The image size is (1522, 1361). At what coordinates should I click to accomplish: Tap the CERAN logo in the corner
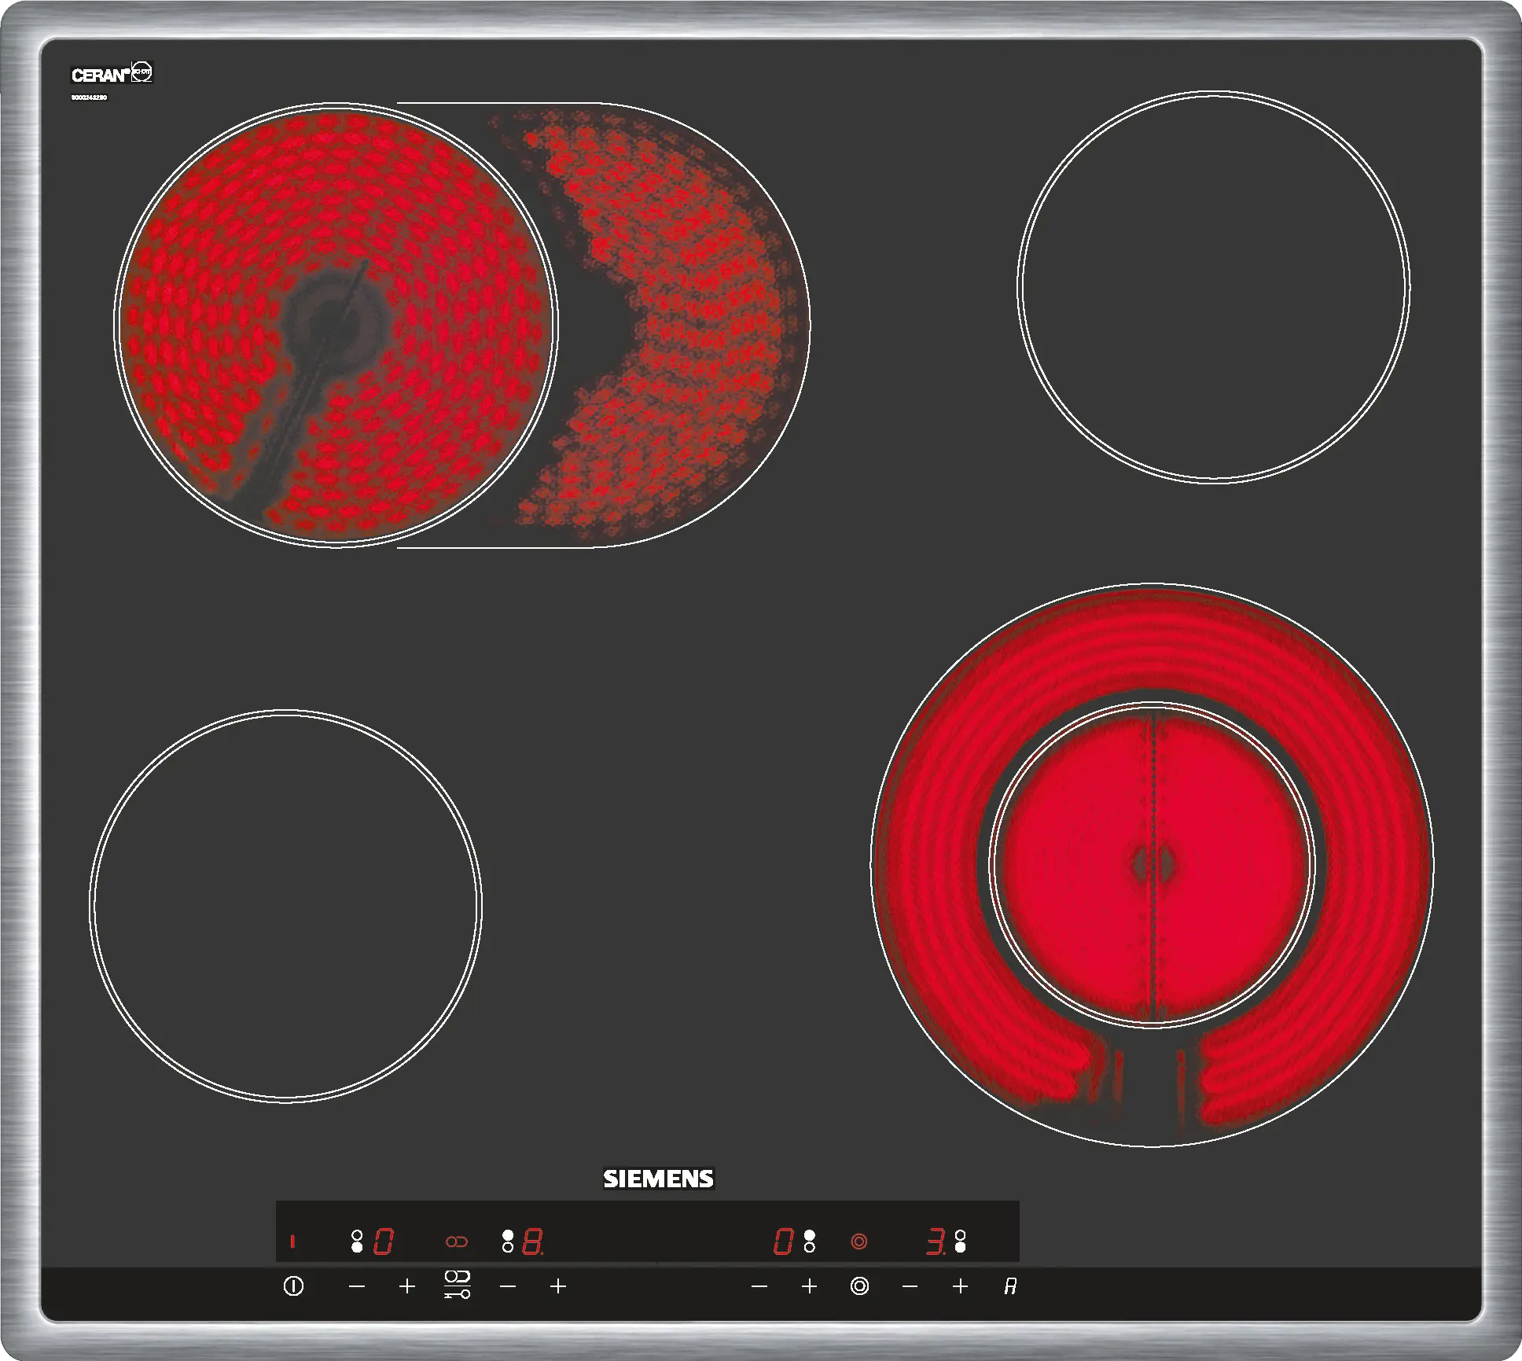pyautogui.click(x=112, y=74)
